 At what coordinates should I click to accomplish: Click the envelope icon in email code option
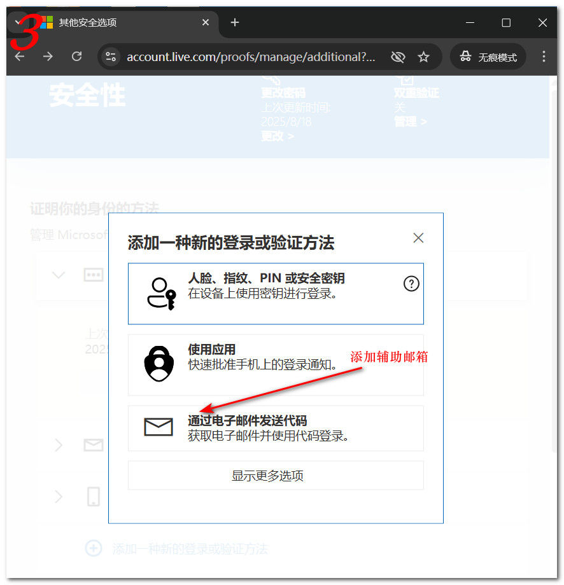(x=159, y=427)
